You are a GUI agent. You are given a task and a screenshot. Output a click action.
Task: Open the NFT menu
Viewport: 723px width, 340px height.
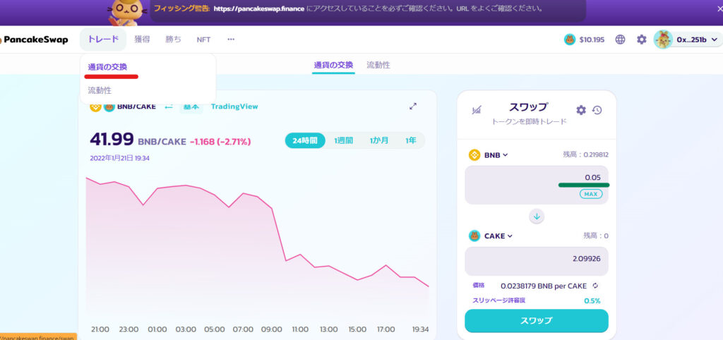pos(203,40)
